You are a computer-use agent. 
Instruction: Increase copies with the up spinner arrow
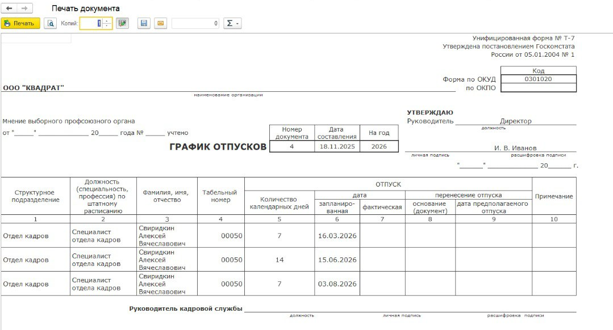(x=107, y=21)
